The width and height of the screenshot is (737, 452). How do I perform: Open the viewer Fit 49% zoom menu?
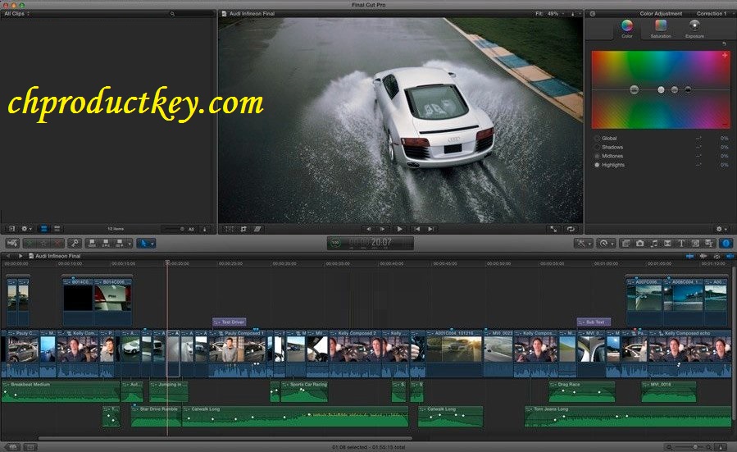[x=550, y=14]
